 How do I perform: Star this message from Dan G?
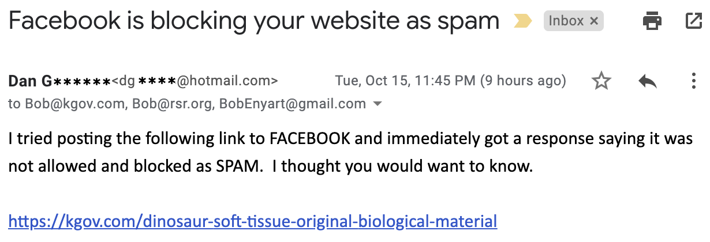pyautogui.click(x=601, y=81)
